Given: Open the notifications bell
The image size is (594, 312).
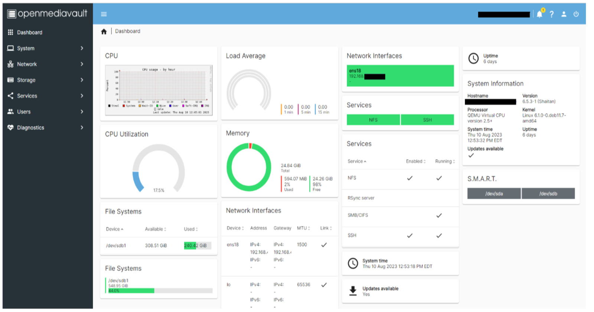Looking at the screenshot, I should coord(539,14).
